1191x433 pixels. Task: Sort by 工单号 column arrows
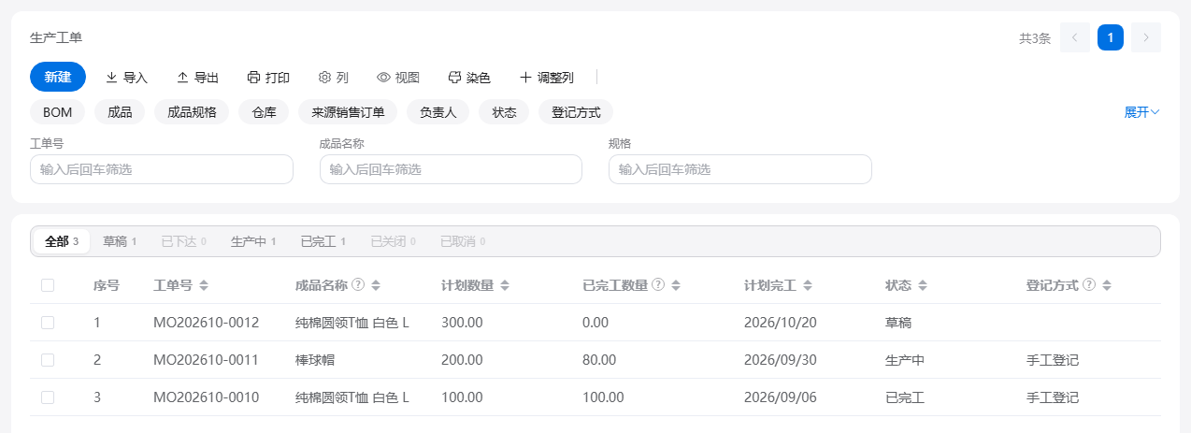(204, 285)
